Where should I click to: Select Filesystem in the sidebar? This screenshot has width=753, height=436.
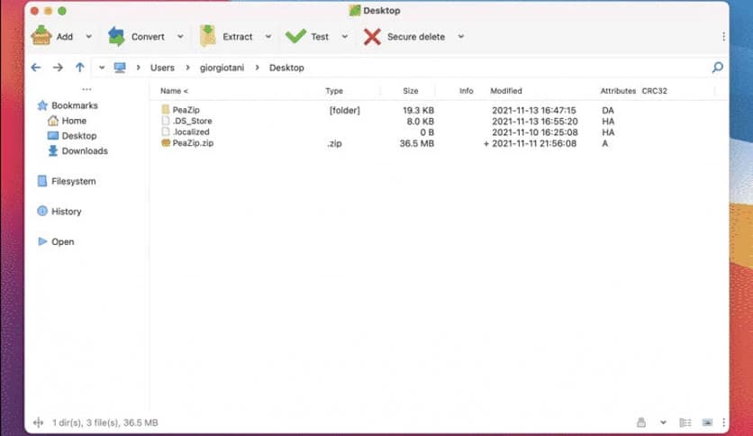[x=74, y=181]
